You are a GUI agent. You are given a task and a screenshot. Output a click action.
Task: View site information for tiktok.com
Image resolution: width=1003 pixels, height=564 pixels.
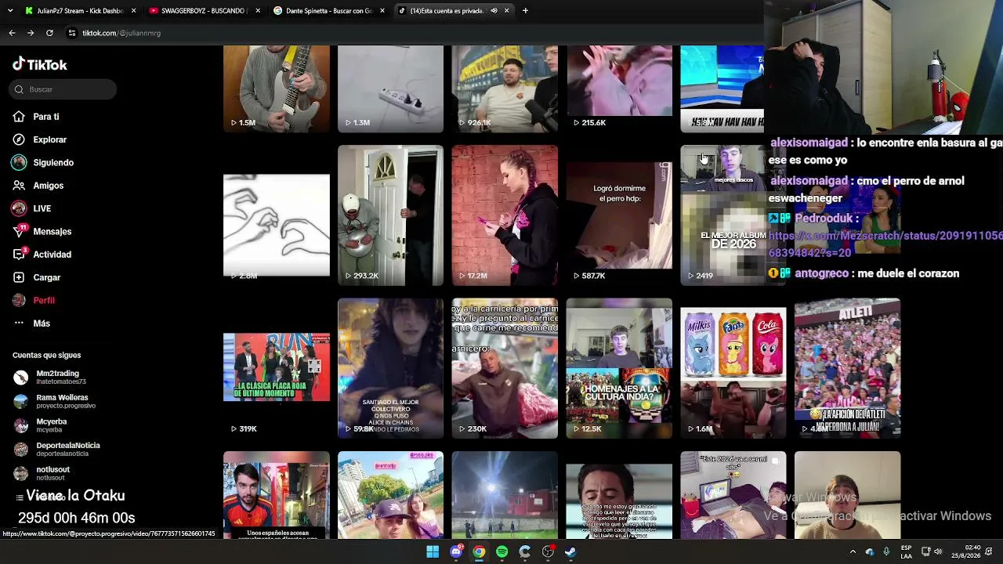(72, 33)
